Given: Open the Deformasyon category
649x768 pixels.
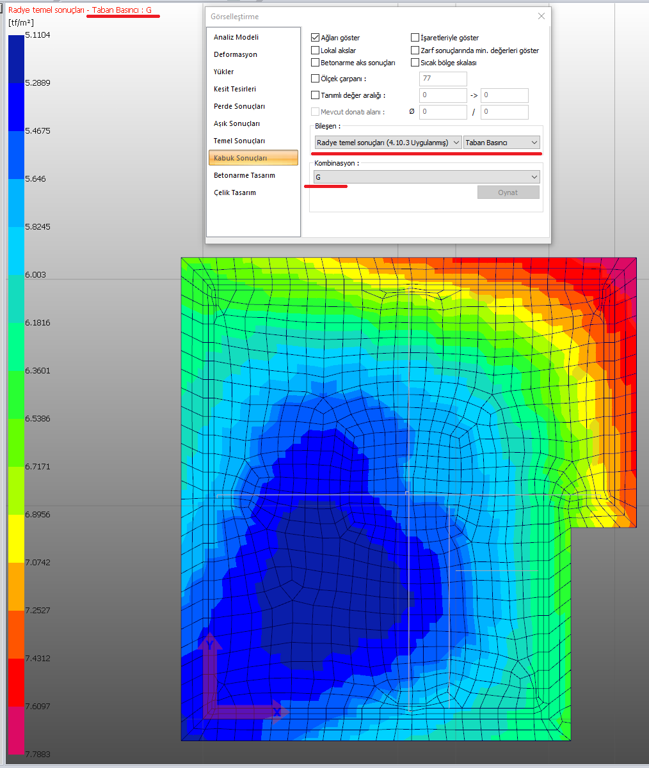Looking at the screenshot, I should point(236,54).
